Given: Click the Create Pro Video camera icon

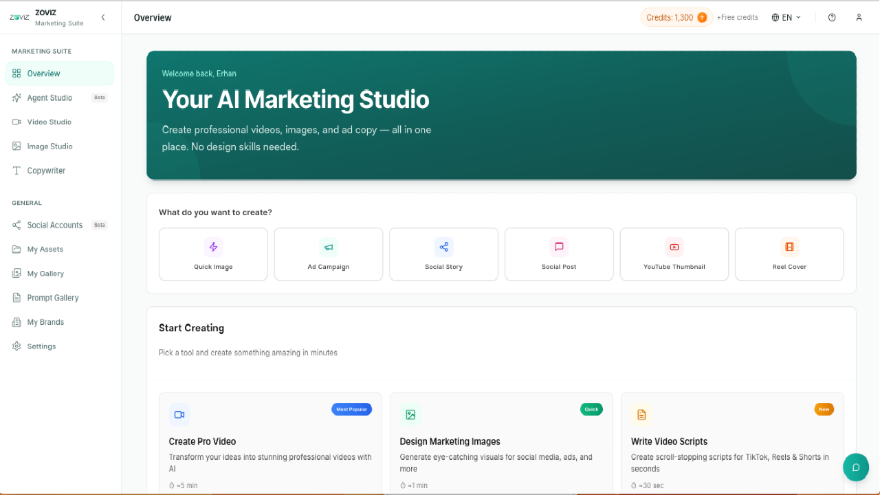Looking at the screenshot, I should coord(179,415).
